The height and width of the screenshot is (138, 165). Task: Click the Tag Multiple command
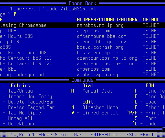[x=24, y=113]
